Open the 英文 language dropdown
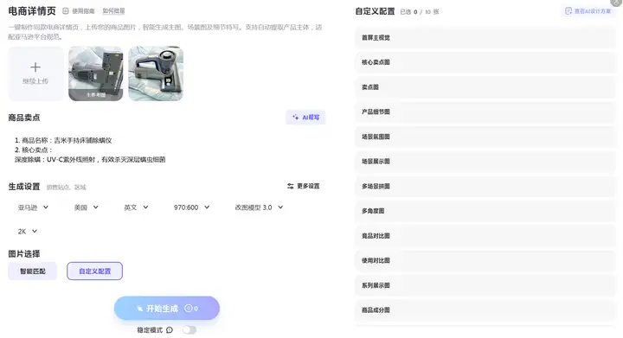This screenshot has height=338, width=623. [x=137, y=207]
